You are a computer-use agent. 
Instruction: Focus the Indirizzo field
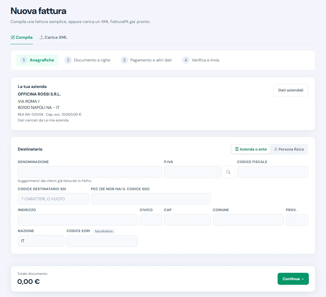[78, 220]
